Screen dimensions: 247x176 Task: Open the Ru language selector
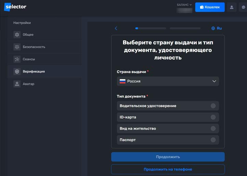click(x=217, y=28)
